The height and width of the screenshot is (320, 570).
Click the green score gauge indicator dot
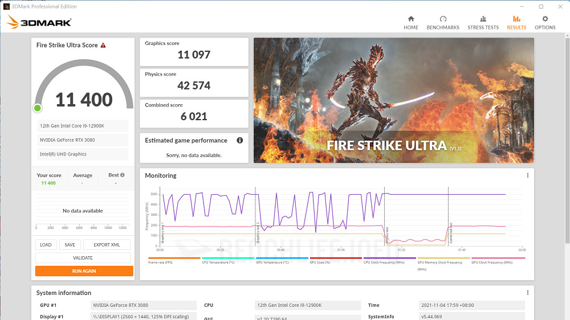pyautogui.click(x=38, y=108)
